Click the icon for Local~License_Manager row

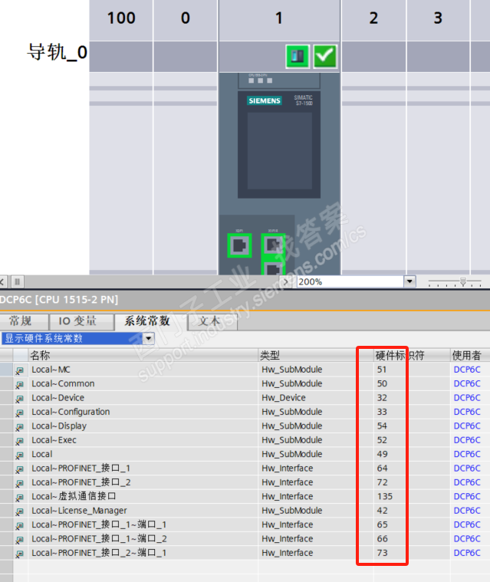tap(20, 511)
